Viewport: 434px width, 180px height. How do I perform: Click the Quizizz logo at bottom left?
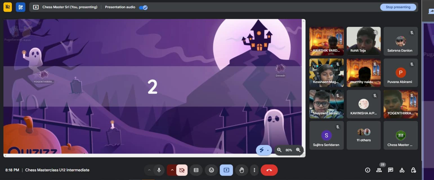pyautogui.click(x=32, y=150)
